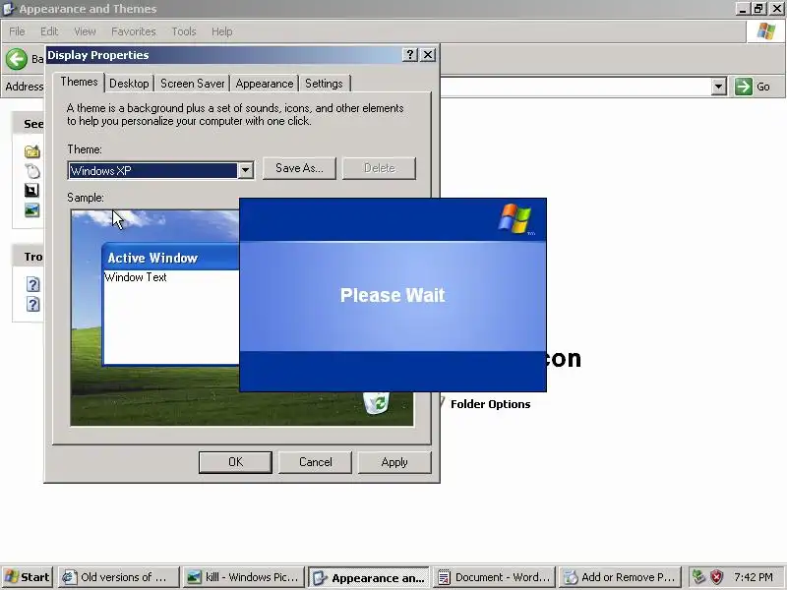
Task: Click the green tray icon beside the security shield
Action: 698,577
